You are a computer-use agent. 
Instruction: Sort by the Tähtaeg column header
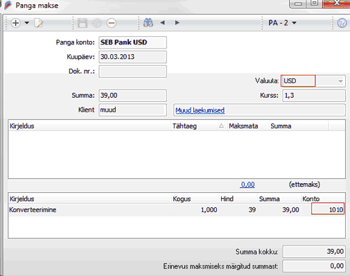(199, 126)
